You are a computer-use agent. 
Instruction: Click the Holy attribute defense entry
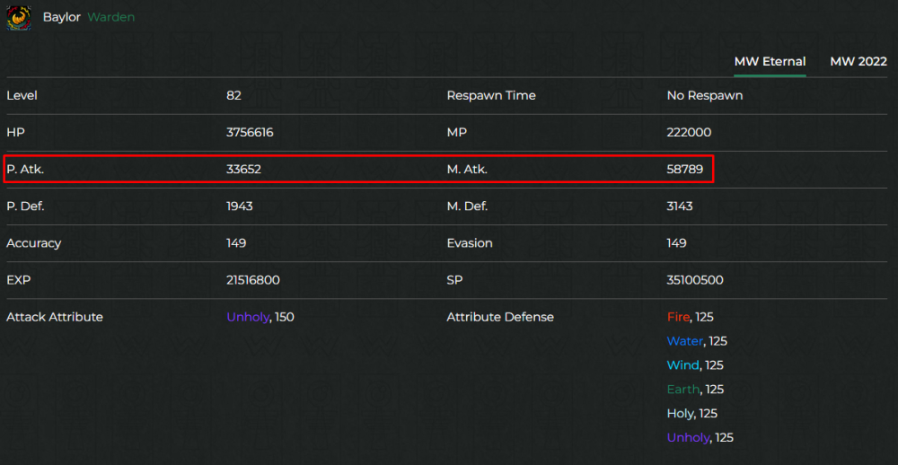click(x=680, y=414)
